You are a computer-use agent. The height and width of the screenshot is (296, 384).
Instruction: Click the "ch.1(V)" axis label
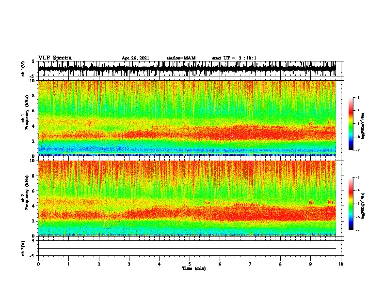(23, 69)
